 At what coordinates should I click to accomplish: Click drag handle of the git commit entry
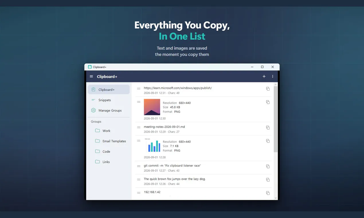[139, 166]
